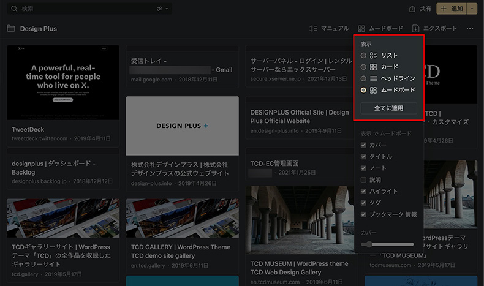Click the 全てに適用 button
The height and width of the screenshot is (286, 484).
(x=388, y=108)
